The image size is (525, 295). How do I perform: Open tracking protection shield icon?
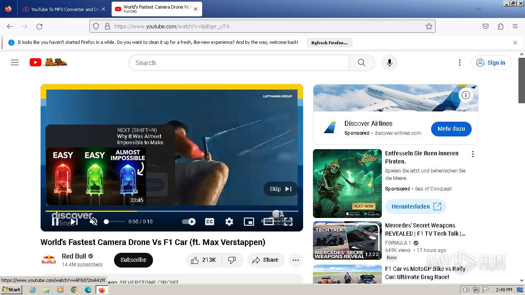(96, 26)
